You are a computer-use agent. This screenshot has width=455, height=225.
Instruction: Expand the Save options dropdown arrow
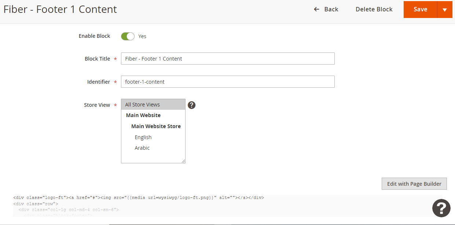tap(445, 10)
